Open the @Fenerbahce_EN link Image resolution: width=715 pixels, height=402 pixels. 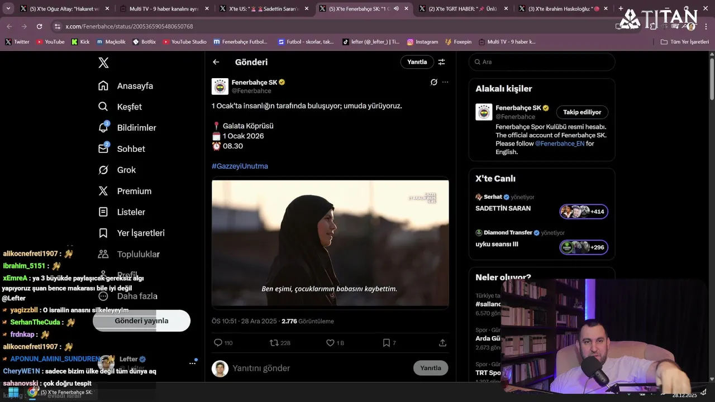[560, 143]
